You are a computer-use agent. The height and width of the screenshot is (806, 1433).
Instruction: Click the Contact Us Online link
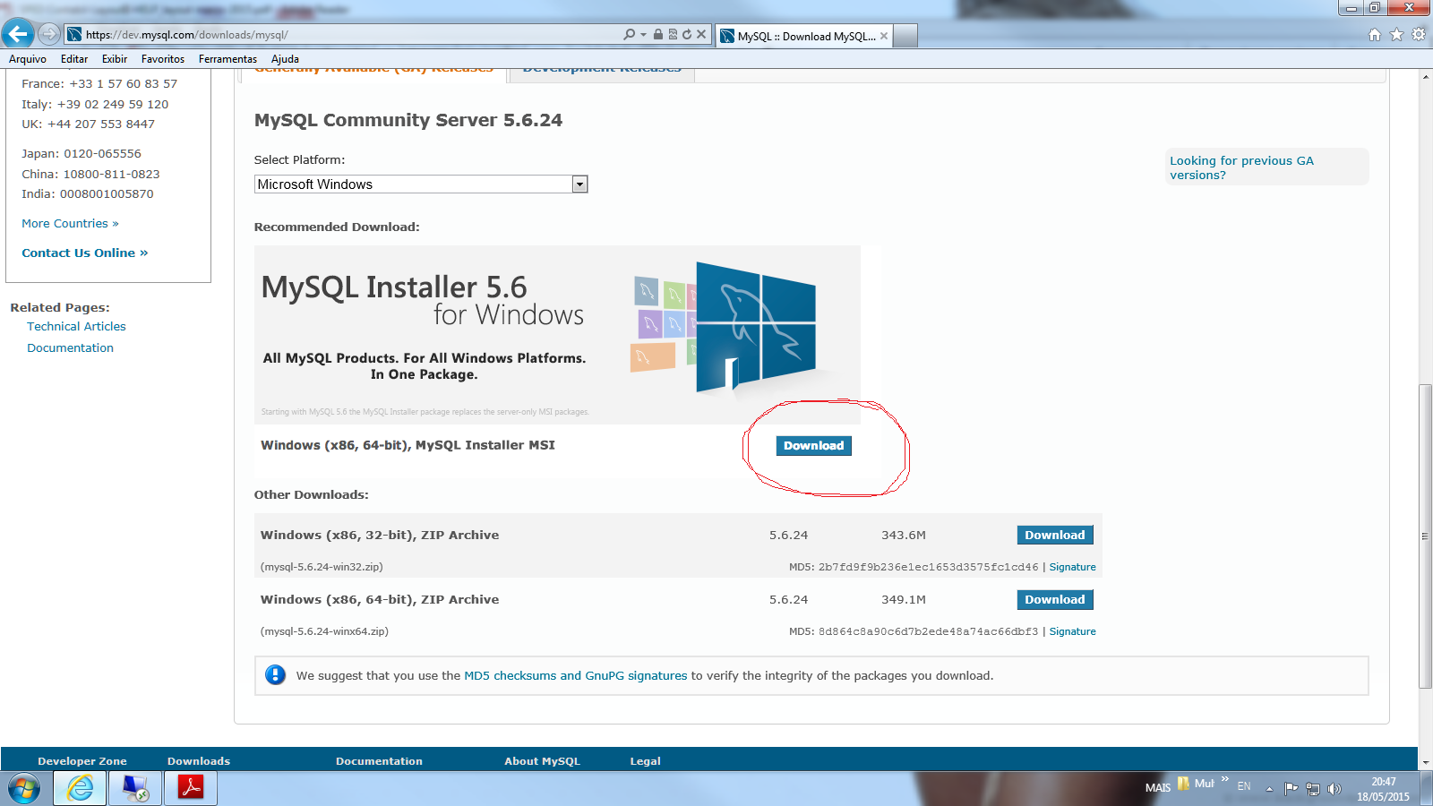85,253
